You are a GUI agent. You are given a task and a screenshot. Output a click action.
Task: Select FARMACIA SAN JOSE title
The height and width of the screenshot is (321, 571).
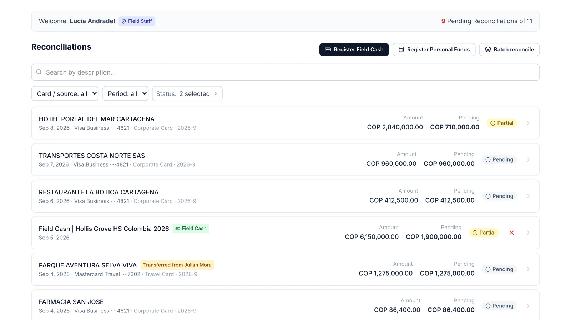point(71,302)
